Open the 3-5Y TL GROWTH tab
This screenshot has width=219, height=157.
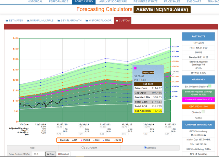pyautogui.click(x=69, y=21)
